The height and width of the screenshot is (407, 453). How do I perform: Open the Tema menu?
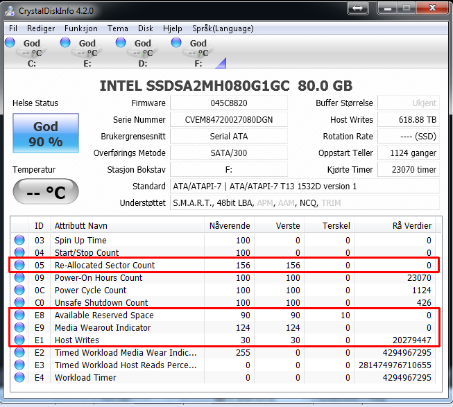tap(117, 28)
